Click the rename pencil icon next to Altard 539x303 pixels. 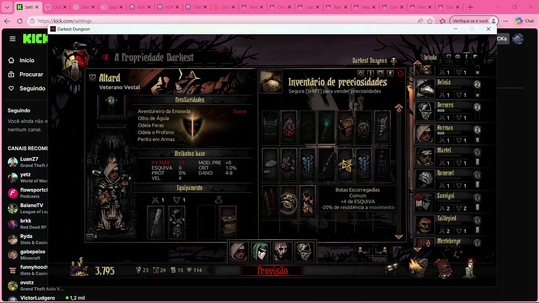click(93, 77)
